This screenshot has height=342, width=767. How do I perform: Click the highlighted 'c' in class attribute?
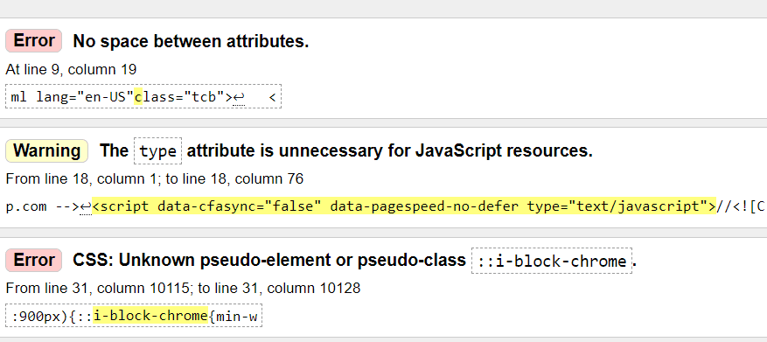point(138,97)
